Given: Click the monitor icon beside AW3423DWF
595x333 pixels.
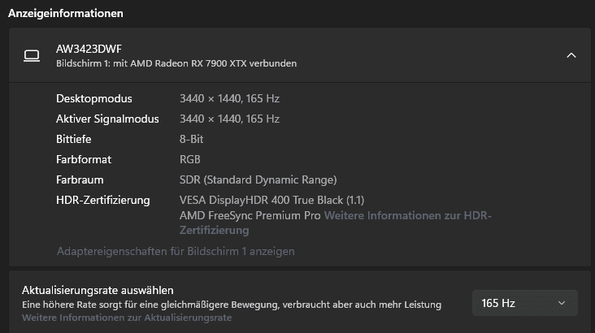Looking at the screenshot, I should coord(32,55).
